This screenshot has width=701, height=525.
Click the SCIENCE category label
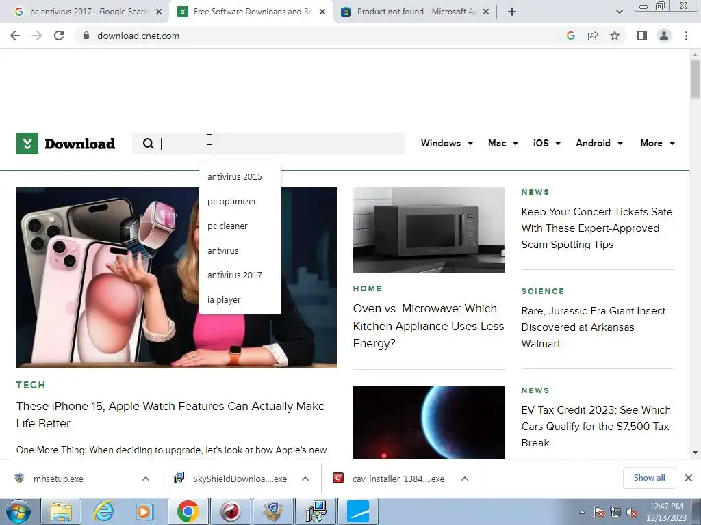pos(543,291)
